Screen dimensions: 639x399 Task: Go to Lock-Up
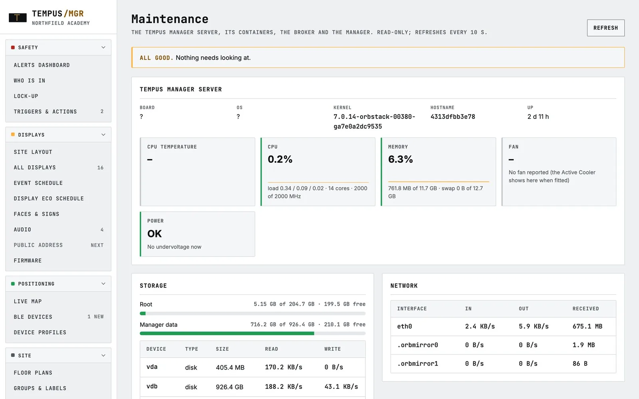(58, 96)
